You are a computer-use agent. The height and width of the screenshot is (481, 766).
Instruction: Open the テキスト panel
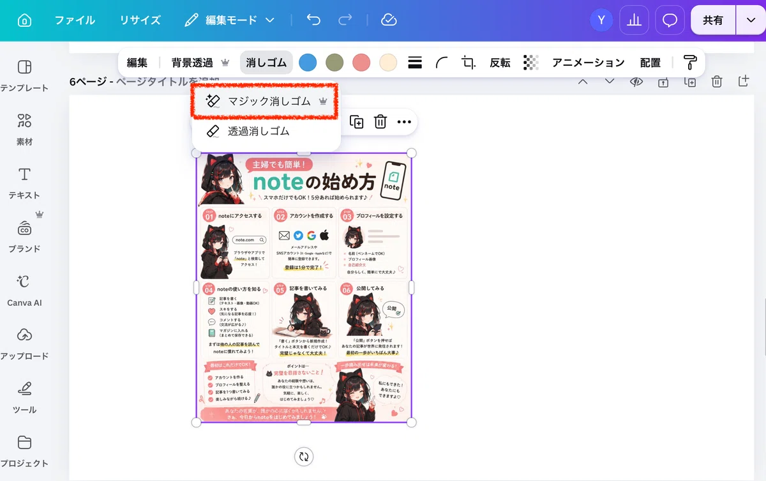click(x=24, y=183)
